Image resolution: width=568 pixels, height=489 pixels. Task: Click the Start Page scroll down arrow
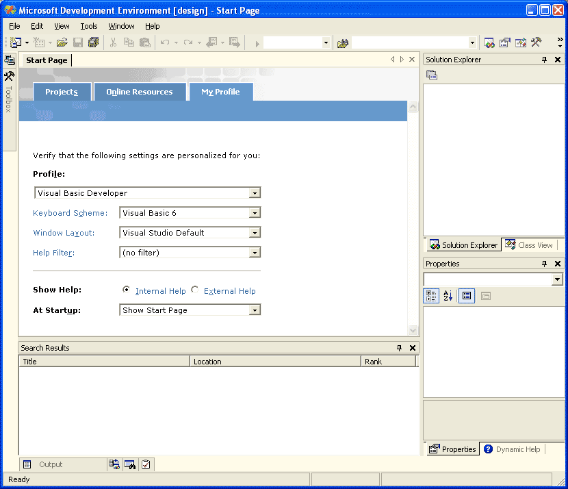pos(413,330)
